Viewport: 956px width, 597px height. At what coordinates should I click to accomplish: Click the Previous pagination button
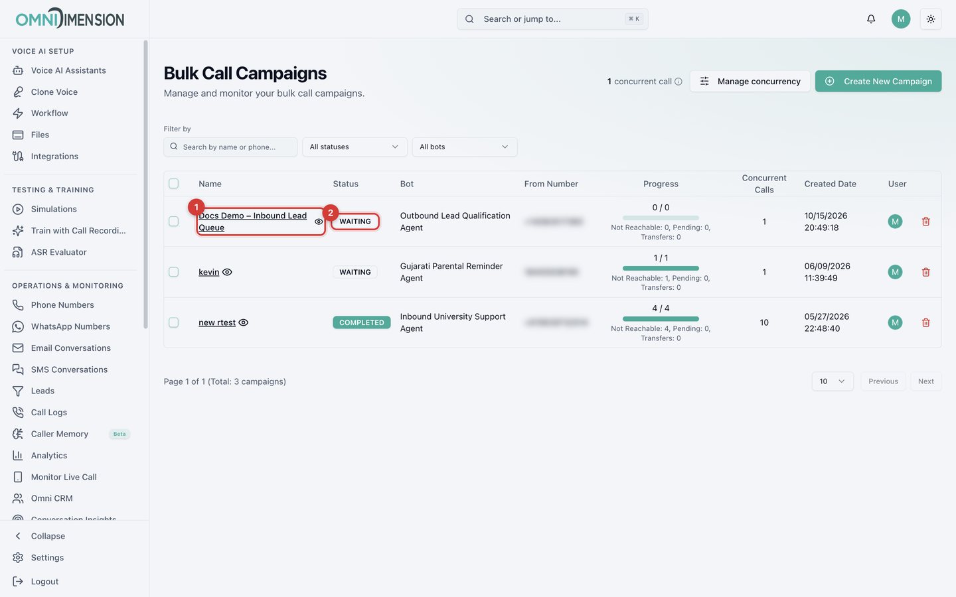pyautogui.click(x=883, y=381)
